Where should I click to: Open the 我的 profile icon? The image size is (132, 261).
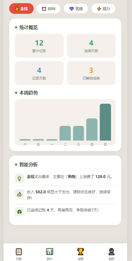[x=111, y=251]
